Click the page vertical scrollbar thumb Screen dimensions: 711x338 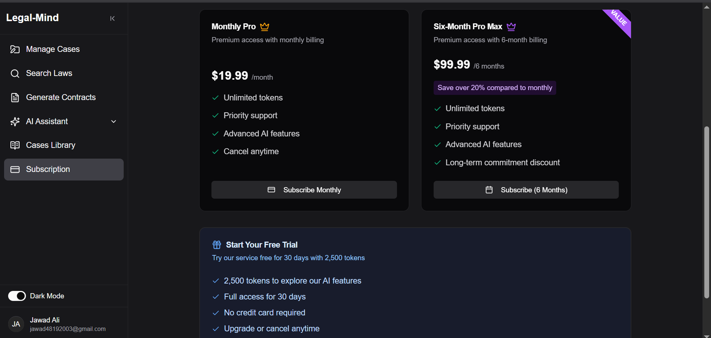(x=707, y=212)
